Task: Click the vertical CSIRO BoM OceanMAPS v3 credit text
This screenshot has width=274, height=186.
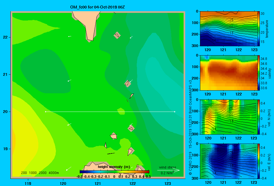Action: (x=190, y=127)
